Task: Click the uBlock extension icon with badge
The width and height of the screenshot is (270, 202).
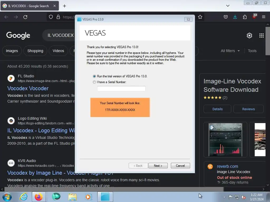Action: pyautogui.click(x=254, y=17)
